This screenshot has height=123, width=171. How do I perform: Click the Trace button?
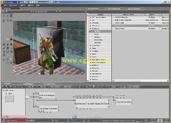pyautogui.click(x=114, y=87)
